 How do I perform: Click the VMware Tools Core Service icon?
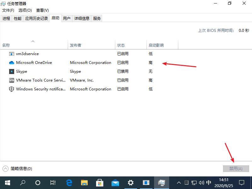click(12, 80)
